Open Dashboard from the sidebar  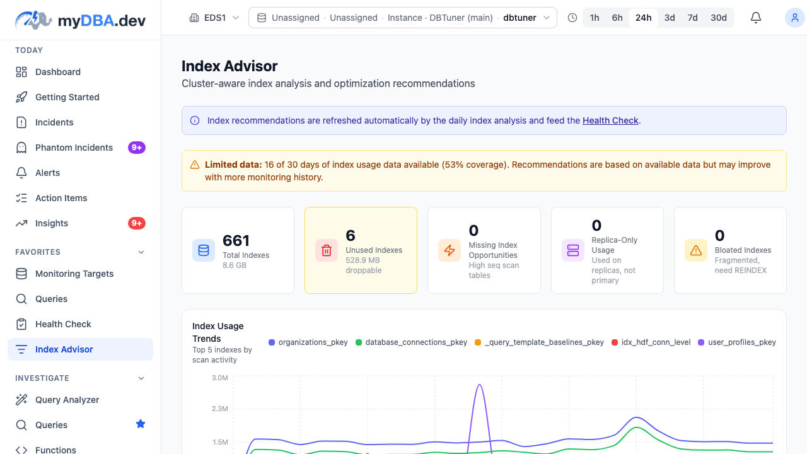(x=80, y=72)
